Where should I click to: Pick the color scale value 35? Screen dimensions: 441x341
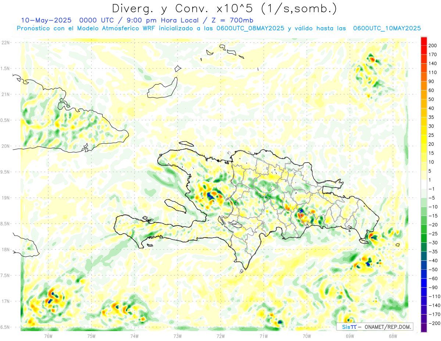(432, 117)
